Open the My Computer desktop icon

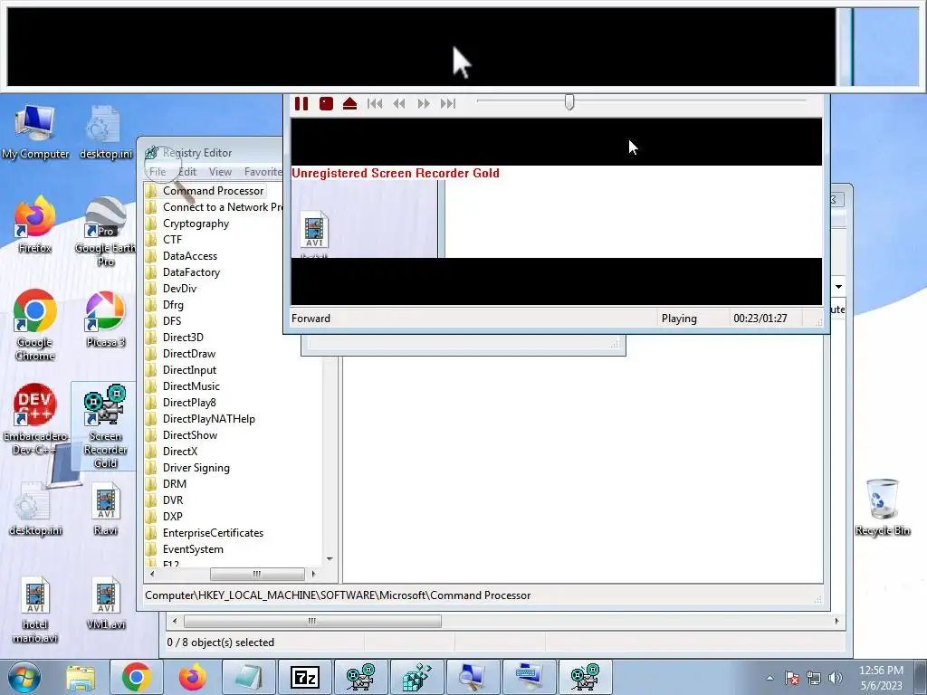[x=35, y=132]
